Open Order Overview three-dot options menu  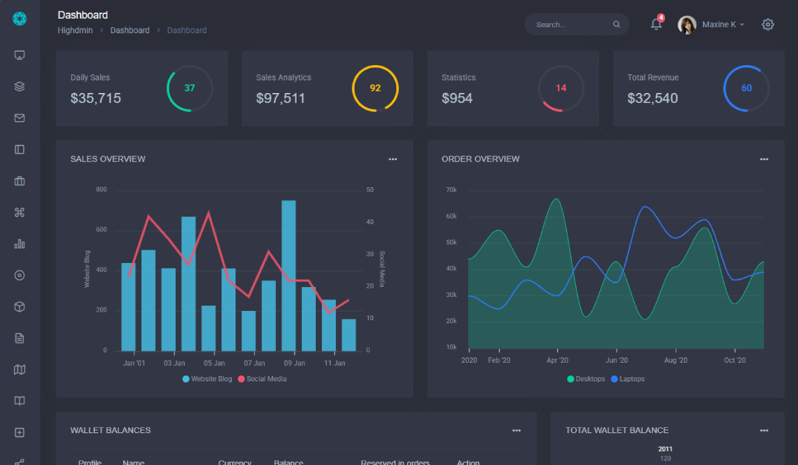coord(764,159)
